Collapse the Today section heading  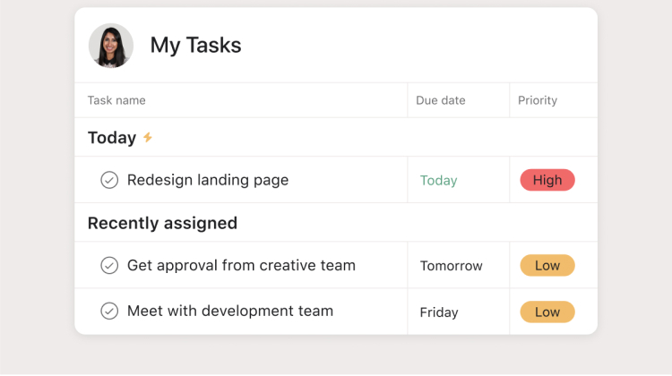coord(112,138)
